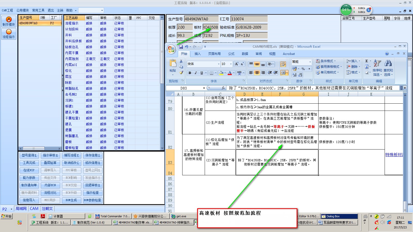
Task: Click the process list vertical scrollbar
Action: pos(162,82)
